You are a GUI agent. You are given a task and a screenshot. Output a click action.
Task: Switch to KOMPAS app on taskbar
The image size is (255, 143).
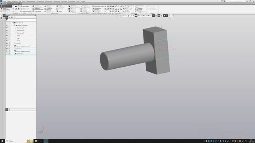tap(46, 141)
